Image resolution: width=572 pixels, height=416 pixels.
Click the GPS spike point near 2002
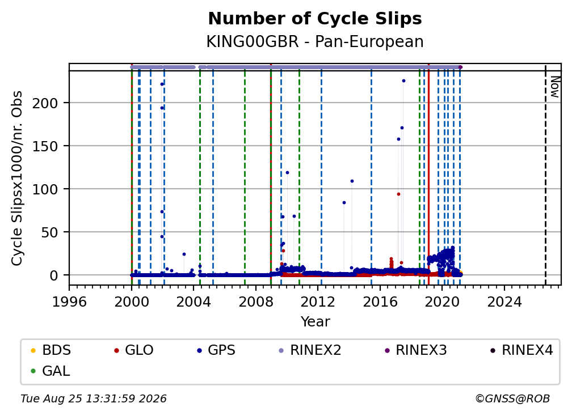pos(162,84)
